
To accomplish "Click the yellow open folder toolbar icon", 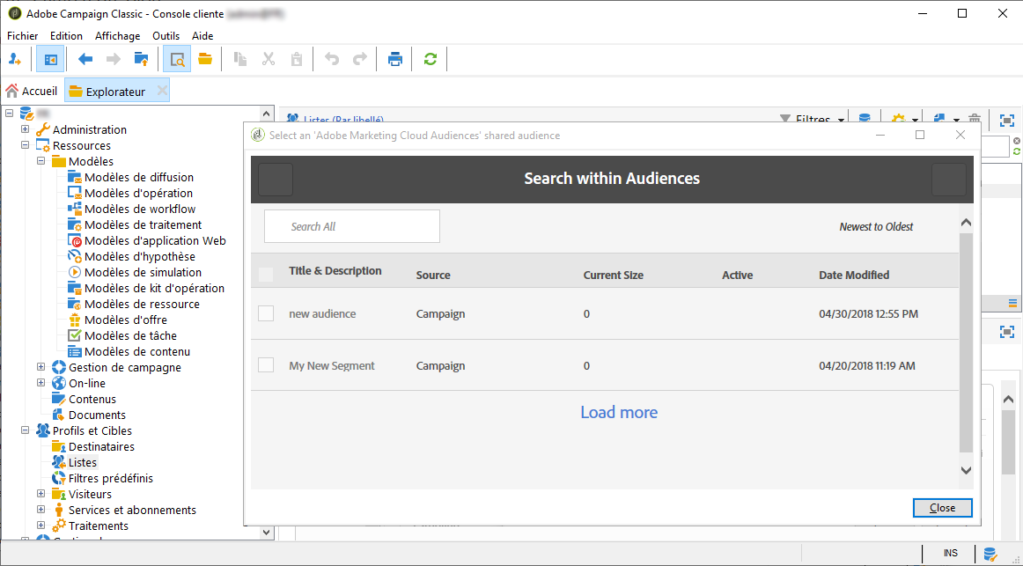I will (205, 59).
